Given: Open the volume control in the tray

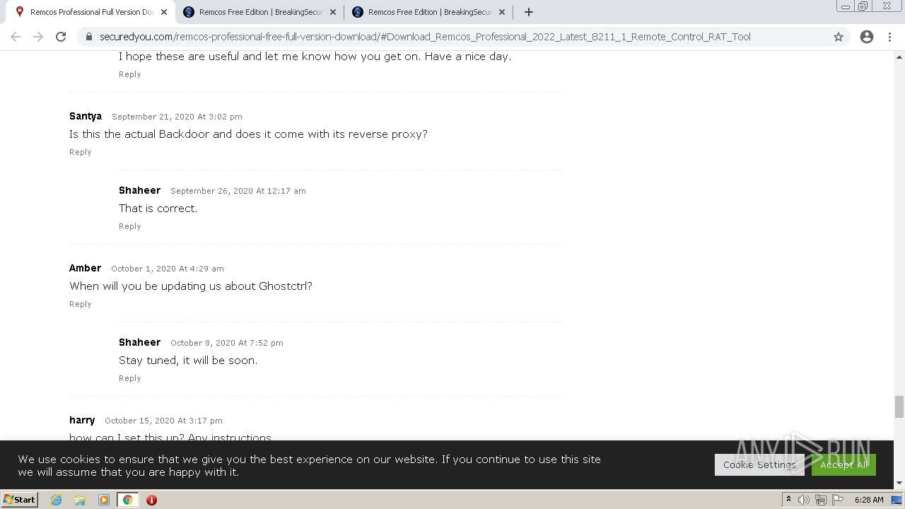Looking at the screenshot, I should [804, 500].
